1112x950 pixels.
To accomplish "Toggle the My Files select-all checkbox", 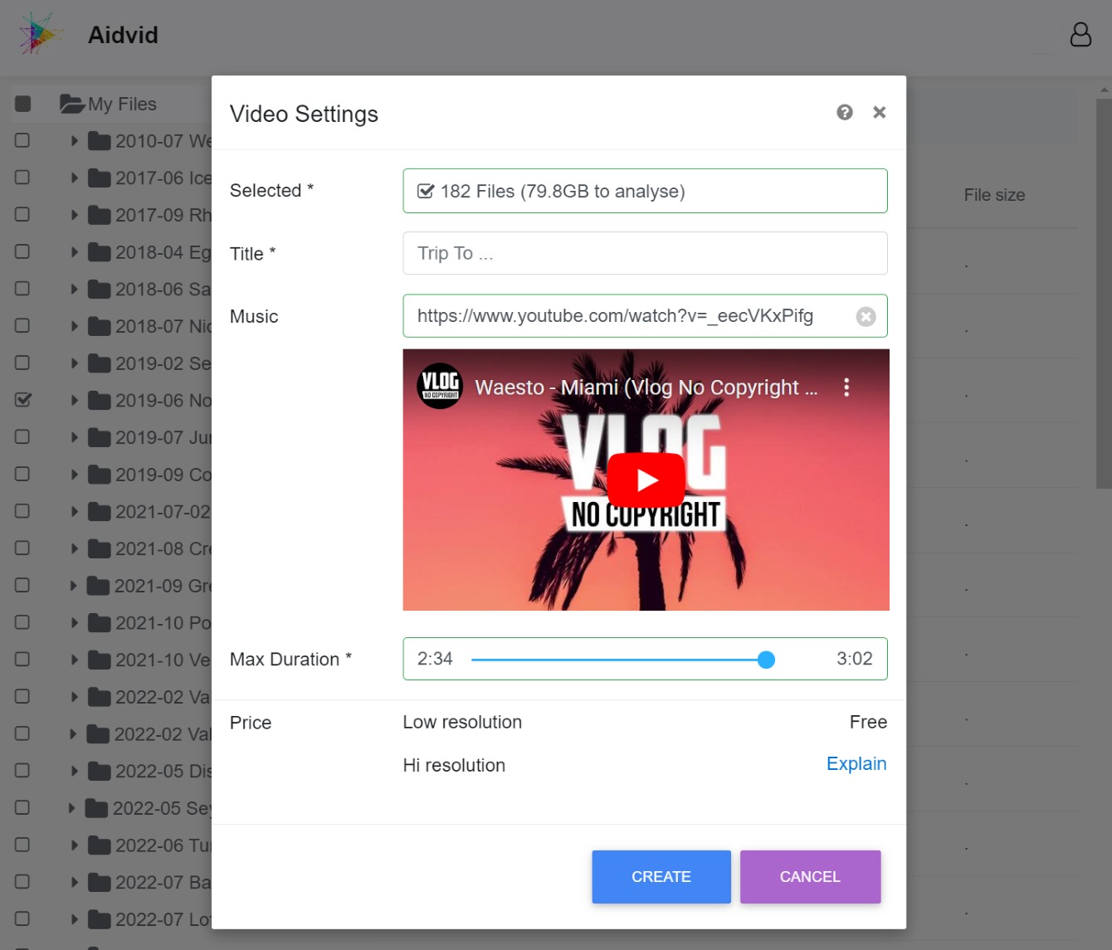I will click(23, 104).
